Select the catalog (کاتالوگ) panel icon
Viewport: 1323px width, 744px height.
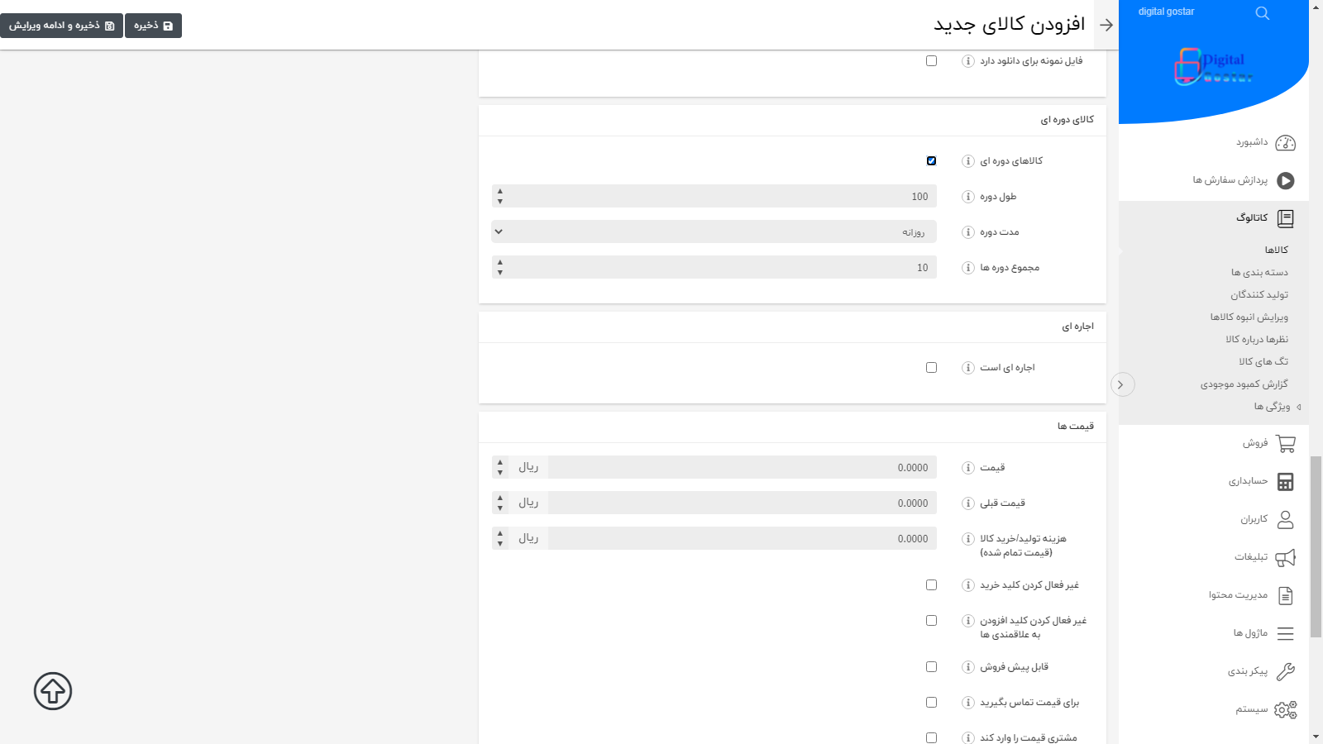click(1285, 217)
